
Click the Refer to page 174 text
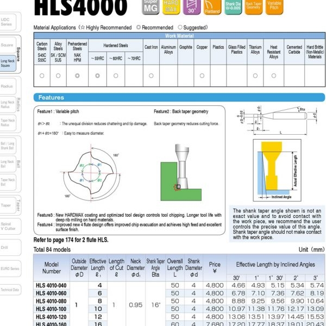point(71,240)
